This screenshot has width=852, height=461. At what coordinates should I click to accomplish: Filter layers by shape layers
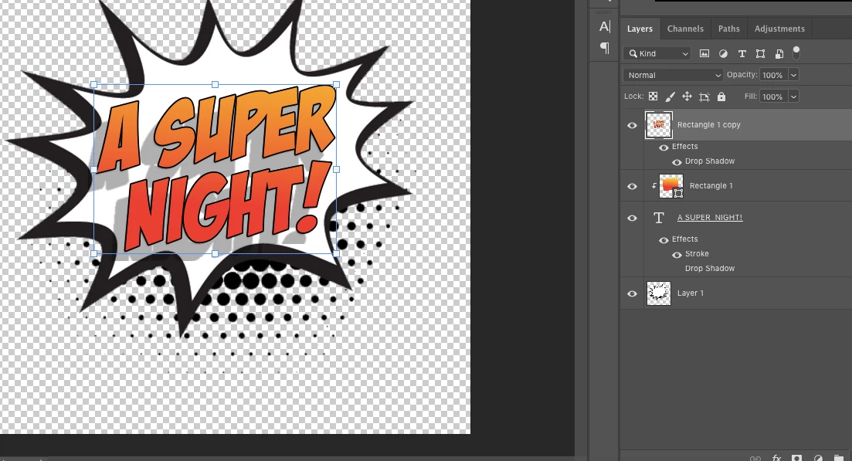(x=760, y=53)
